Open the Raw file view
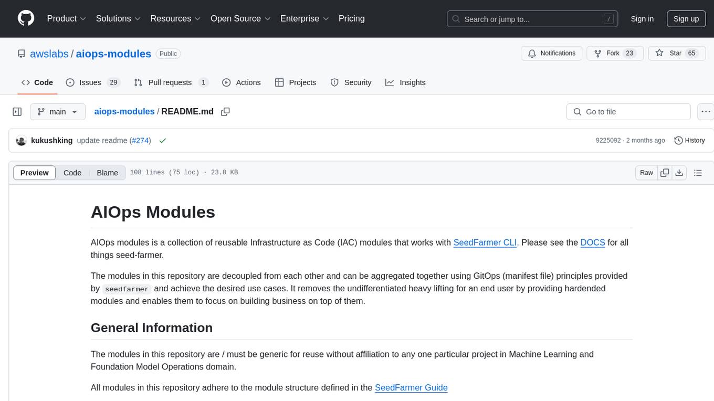 coord(647,173)
